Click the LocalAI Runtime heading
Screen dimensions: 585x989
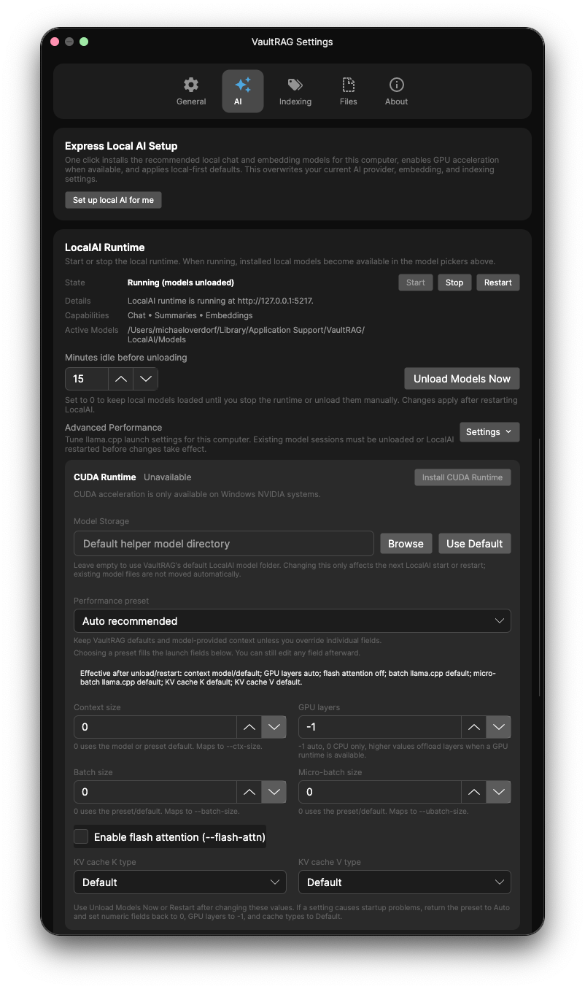(105, 247)
